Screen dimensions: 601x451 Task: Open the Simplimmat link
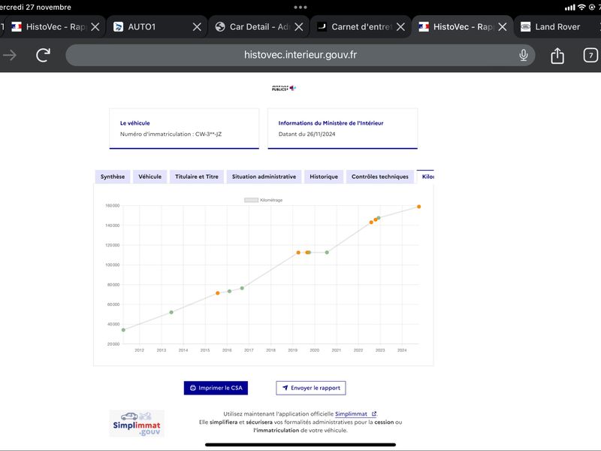click(355, 414)
